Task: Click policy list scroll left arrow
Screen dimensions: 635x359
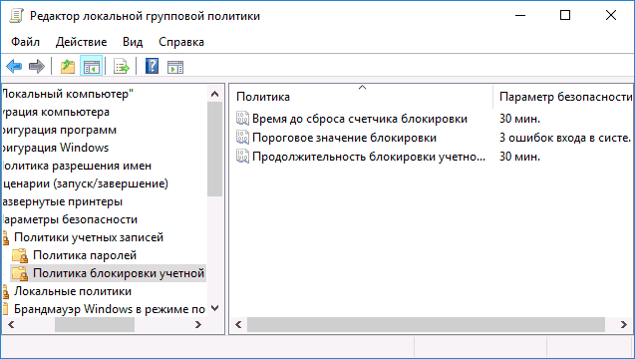Action: click(x=238, y=324)
